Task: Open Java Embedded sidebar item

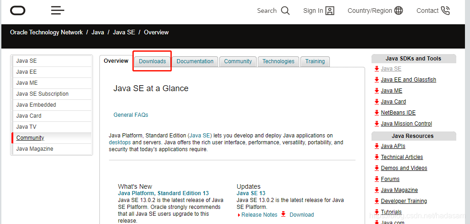Action: pos(52,105)
